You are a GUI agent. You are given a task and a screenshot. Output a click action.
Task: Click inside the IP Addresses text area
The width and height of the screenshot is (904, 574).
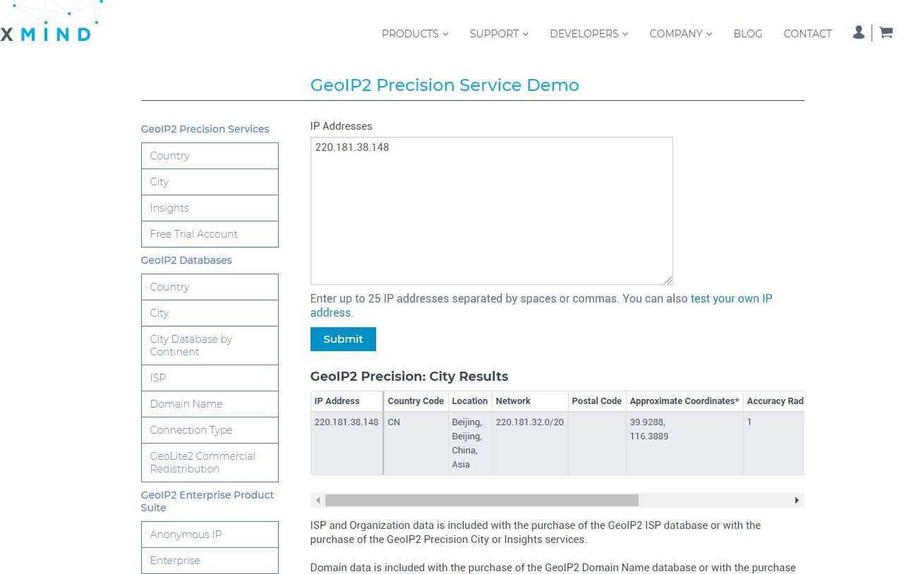tap(491, 211)
